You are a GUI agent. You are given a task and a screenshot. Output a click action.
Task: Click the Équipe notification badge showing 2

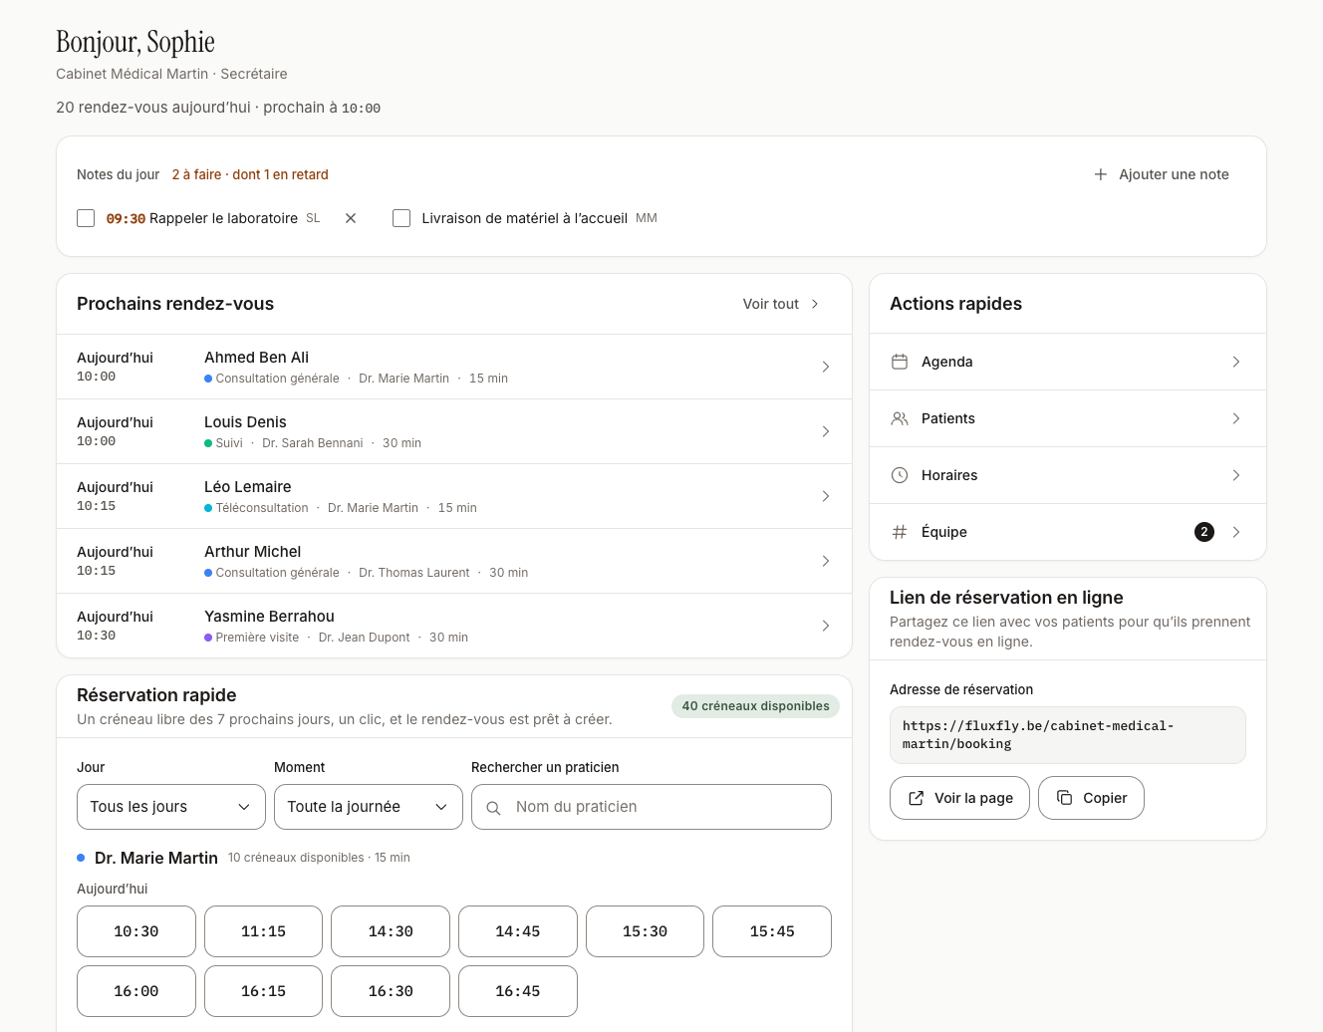pyautogui.click(x=1204, y=532)
